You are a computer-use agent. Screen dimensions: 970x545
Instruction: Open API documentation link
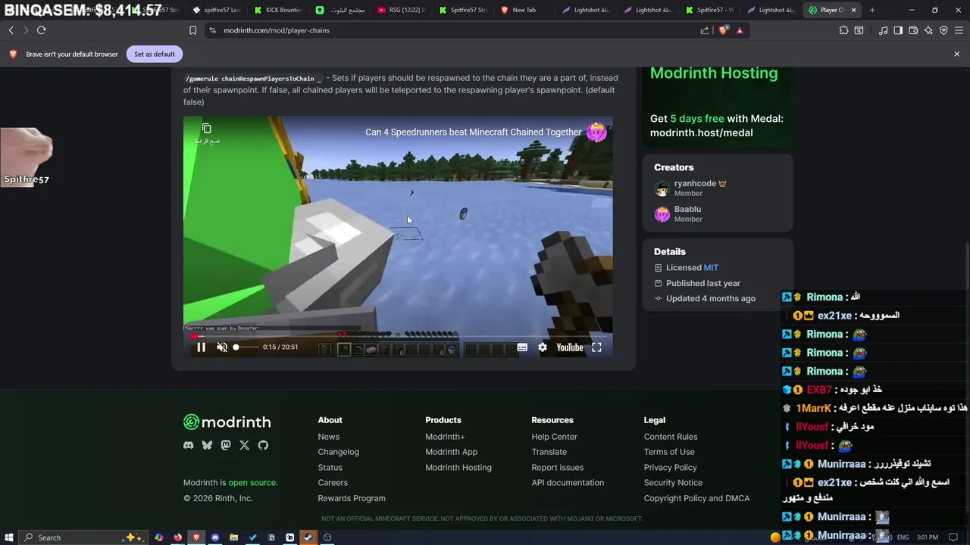(568, 483)
